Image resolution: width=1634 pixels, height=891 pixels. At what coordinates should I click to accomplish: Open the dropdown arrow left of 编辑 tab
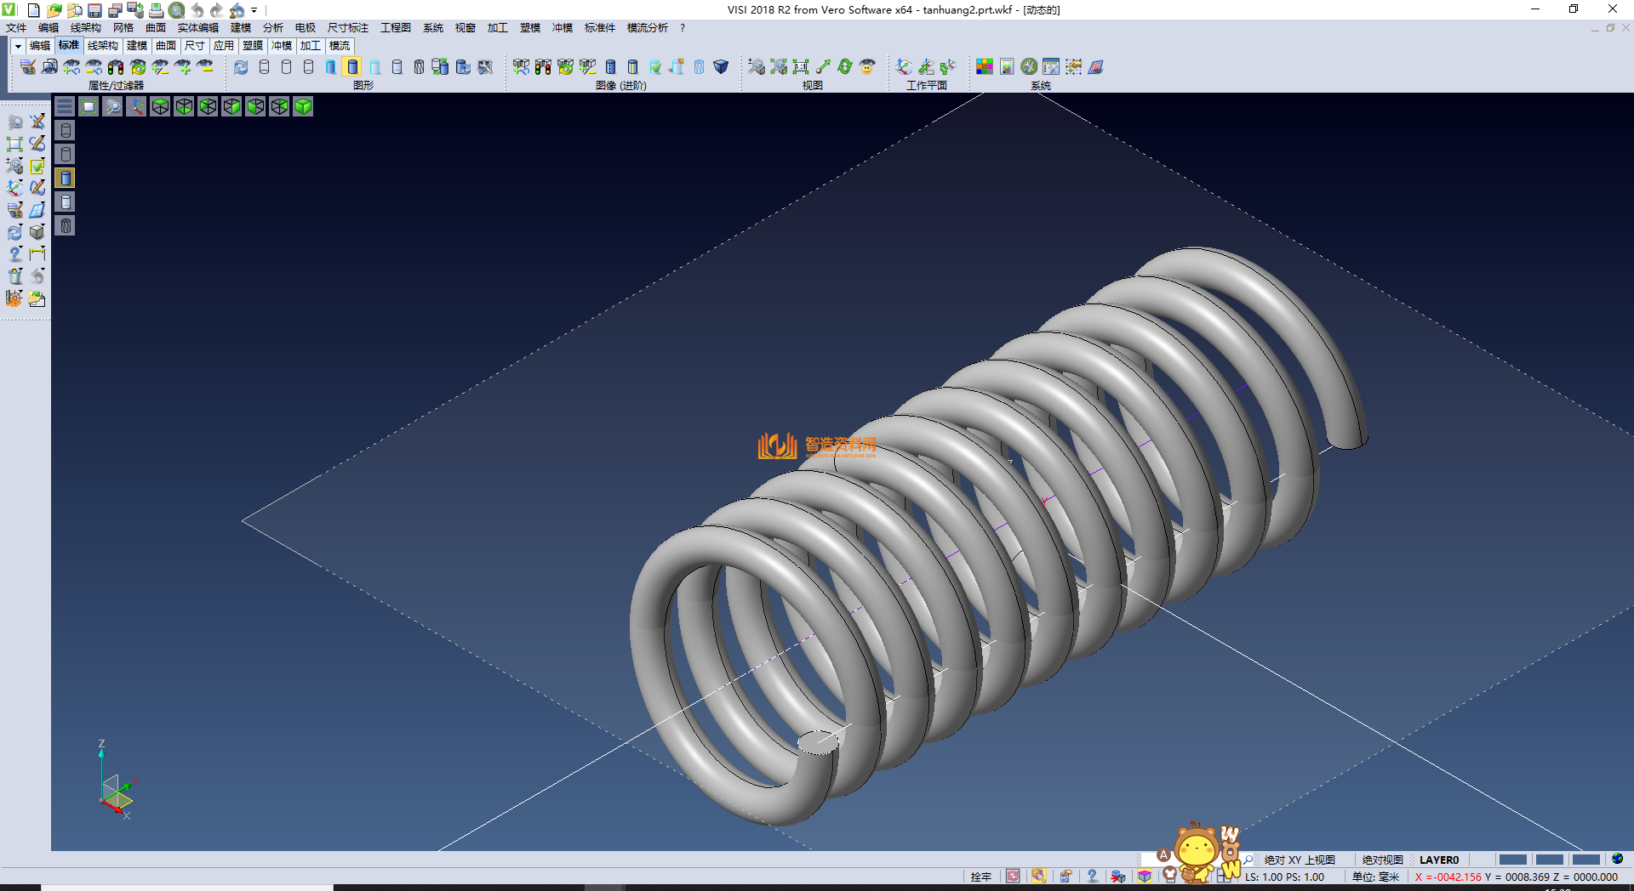coord(17,46)
